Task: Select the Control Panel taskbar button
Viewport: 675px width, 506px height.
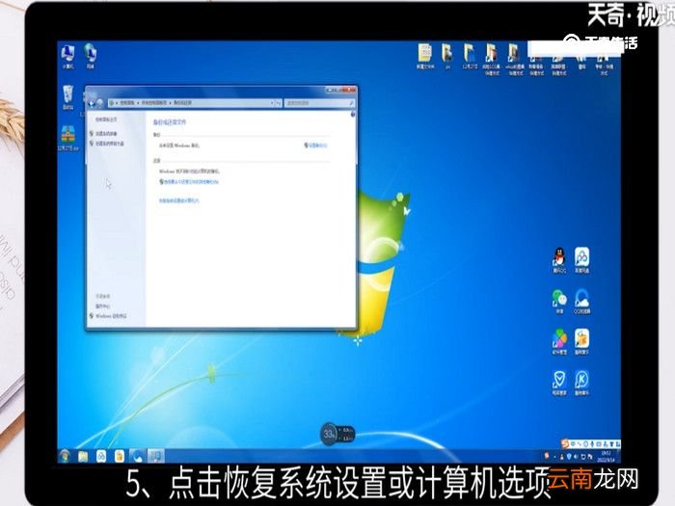Action: (x=156, y=456)
